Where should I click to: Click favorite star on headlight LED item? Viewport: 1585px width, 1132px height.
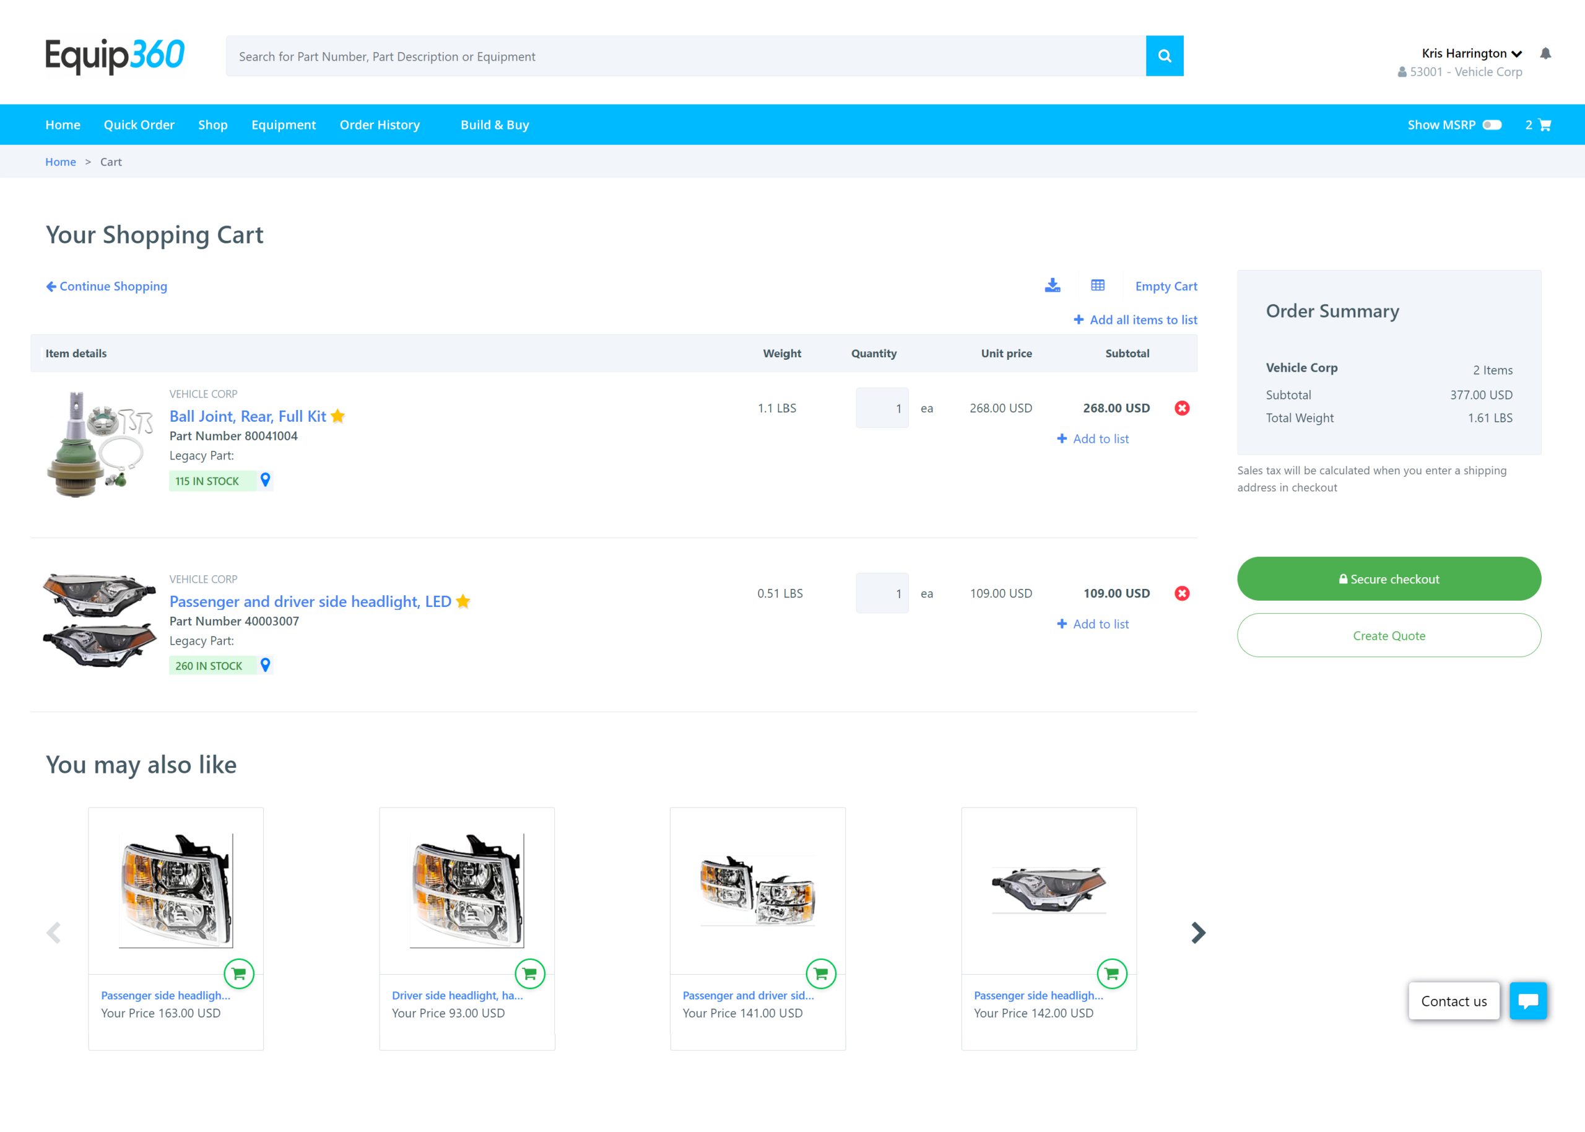[x=463, y=601]
